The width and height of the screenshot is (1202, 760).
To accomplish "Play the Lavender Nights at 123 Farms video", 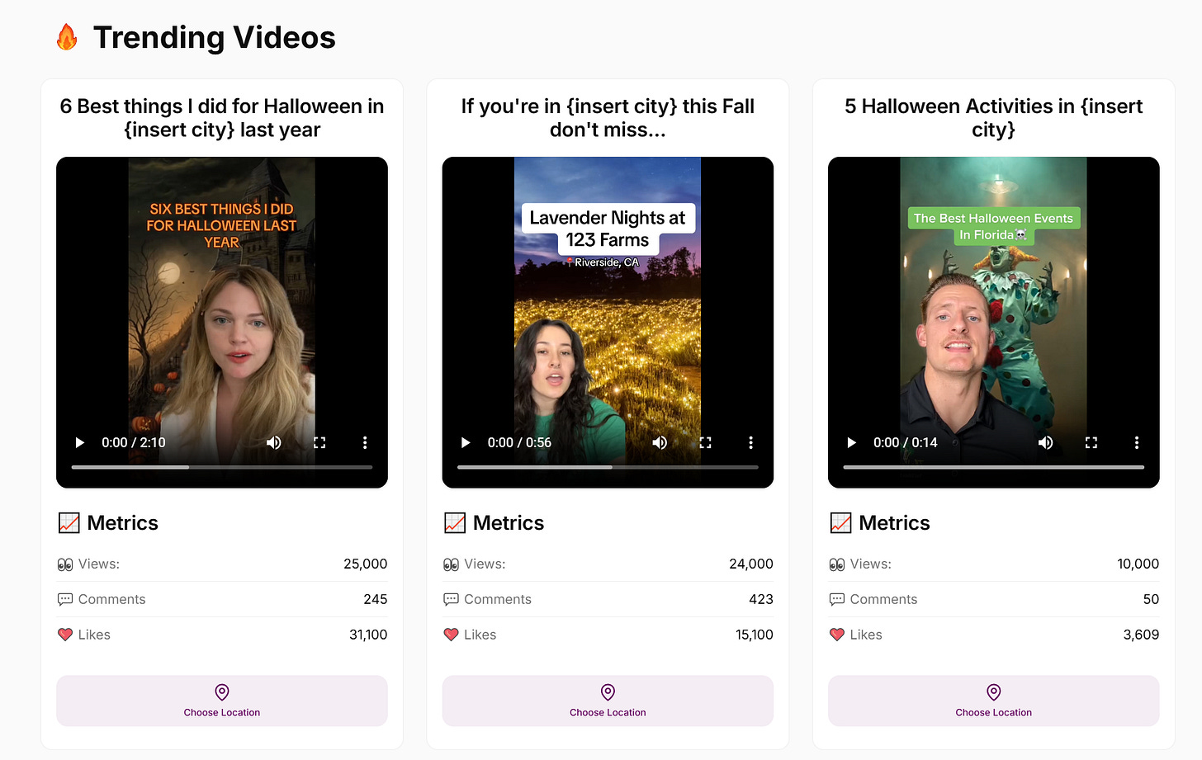I will (x=466, y=442).
